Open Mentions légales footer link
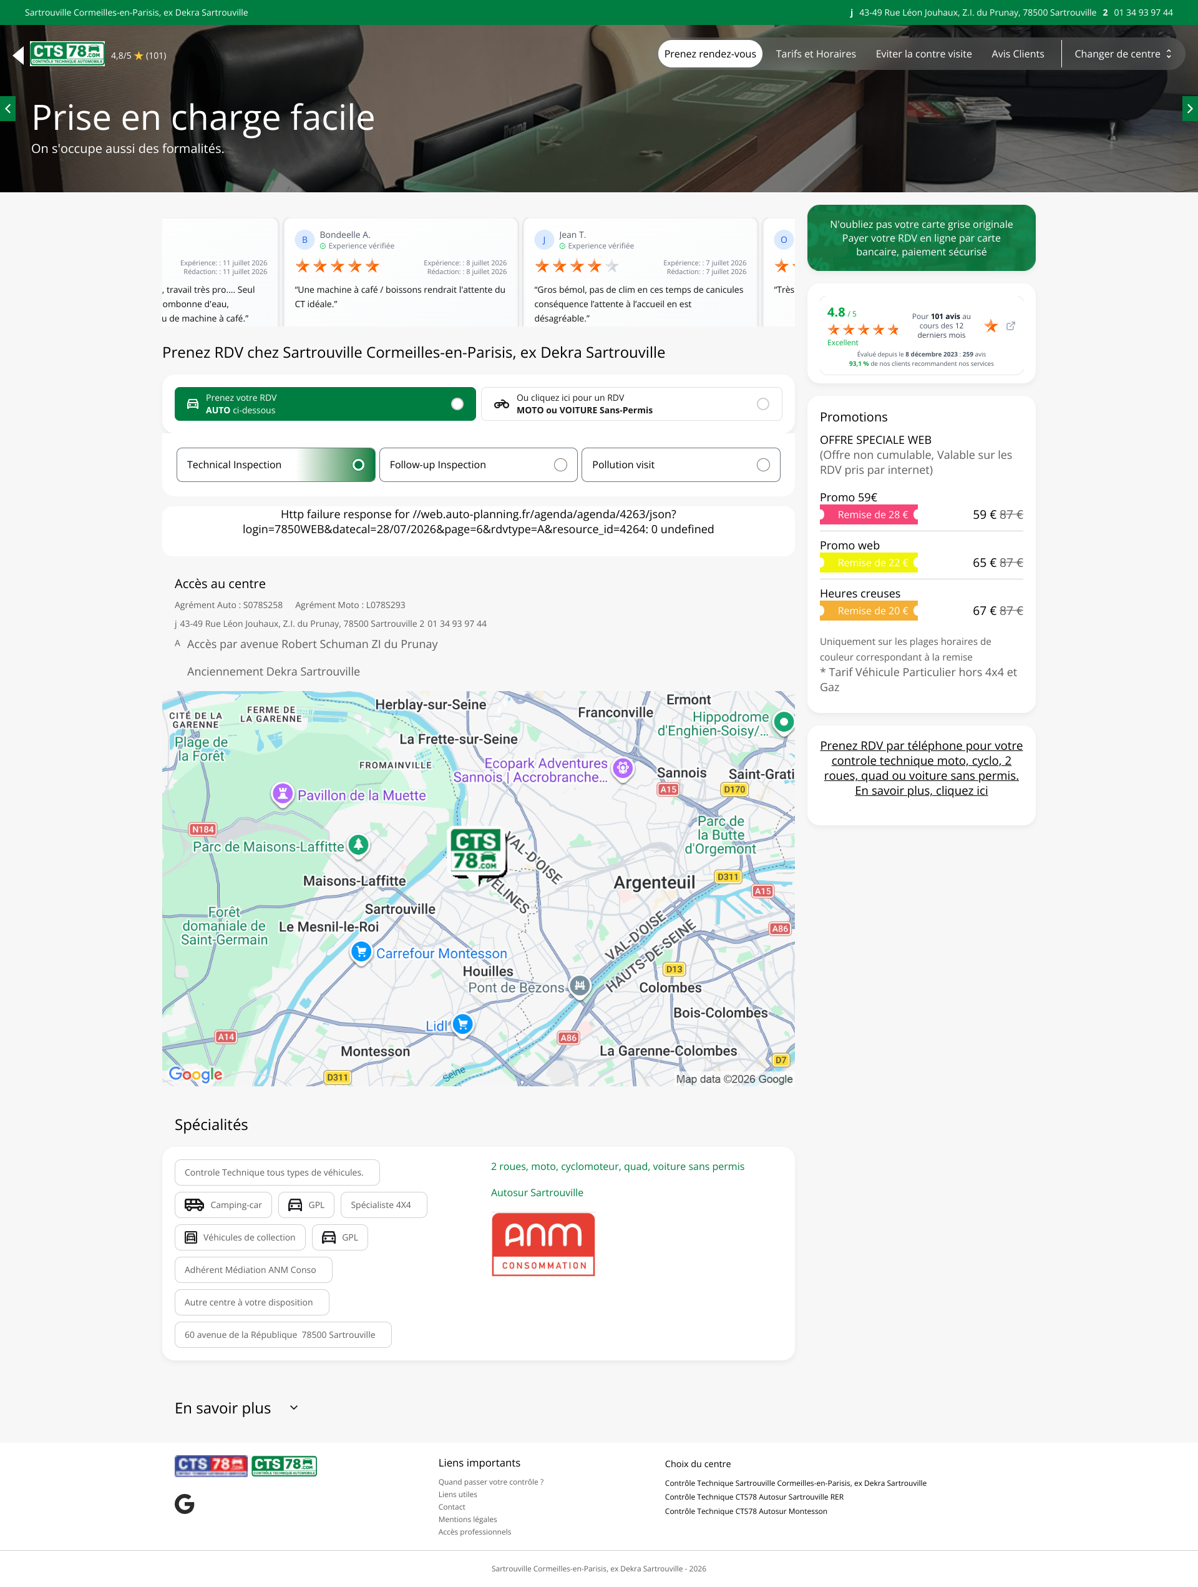Viewport: 1198px width, 1587px height. (467, 1519)
